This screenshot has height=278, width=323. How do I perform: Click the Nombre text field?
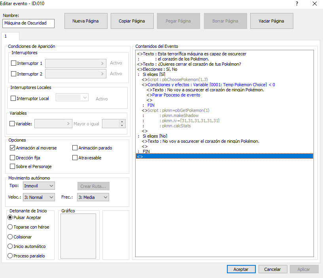click(28, 23)
